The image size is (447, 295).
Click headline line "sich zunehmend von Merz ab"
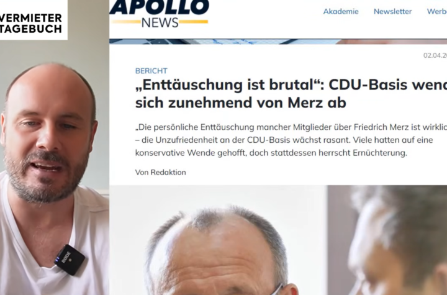click(241, 102)
